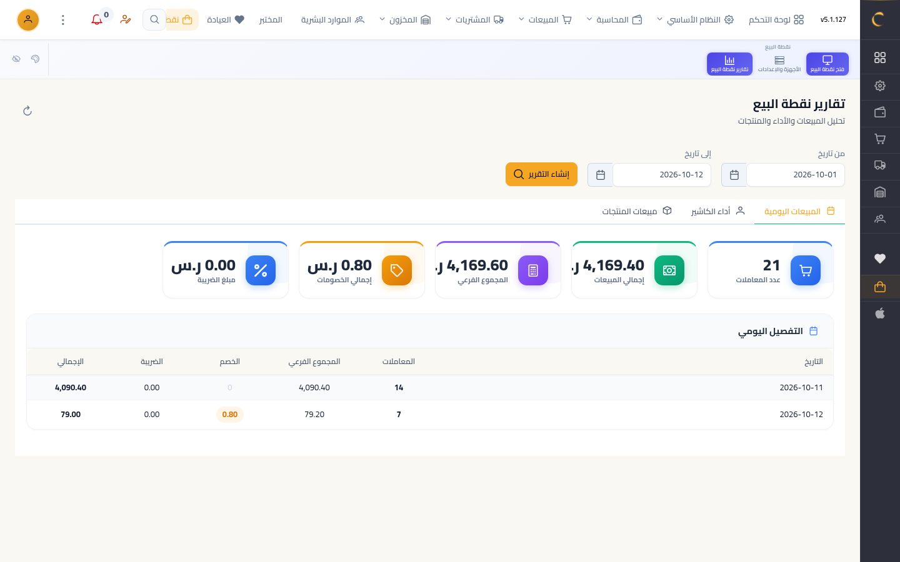Open the warehouse icon in the sidebar

pyautogui.click(x=880, y=192)
